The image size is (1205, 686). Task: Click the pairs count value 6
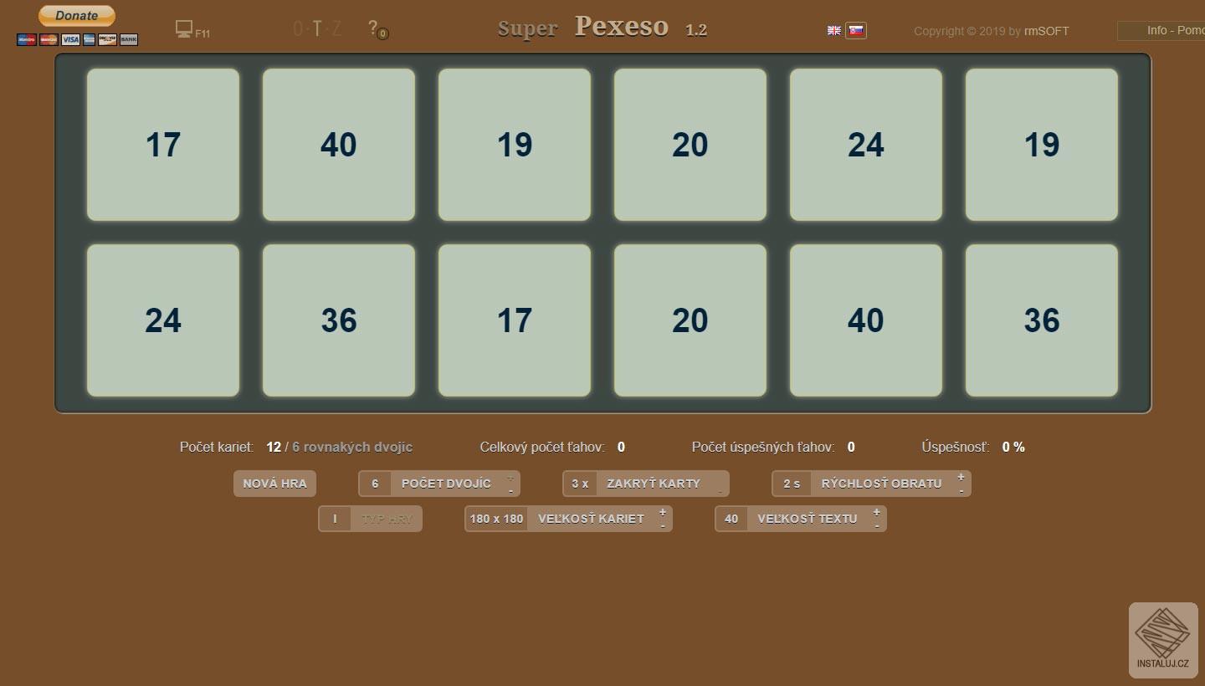click(x=375, y=484)
